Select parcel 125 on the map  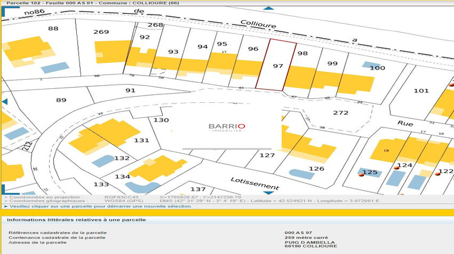[x=370, y=172]
